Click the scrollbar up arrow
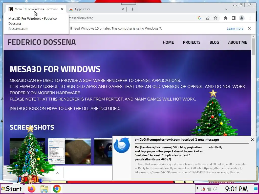Viewport: 259px width, 194px height. pos(253,36)
